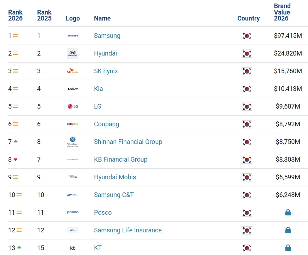
Task: Open the Samsung C&T link
Action: 114,195
